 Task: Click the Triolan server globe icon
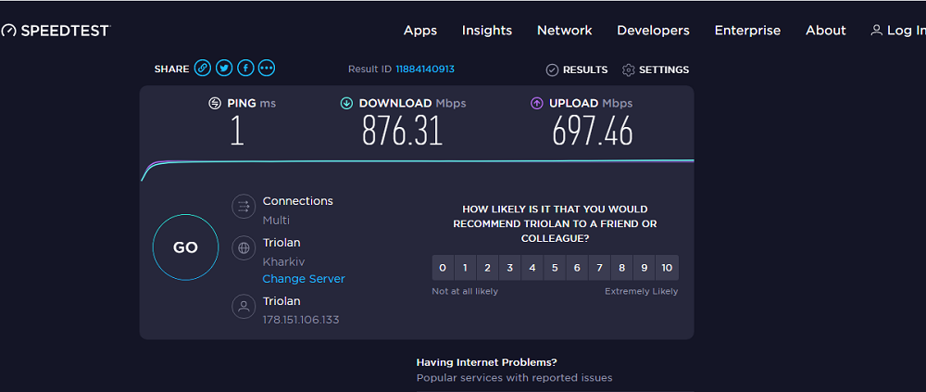pyautogui.click(x=244, y=247)
